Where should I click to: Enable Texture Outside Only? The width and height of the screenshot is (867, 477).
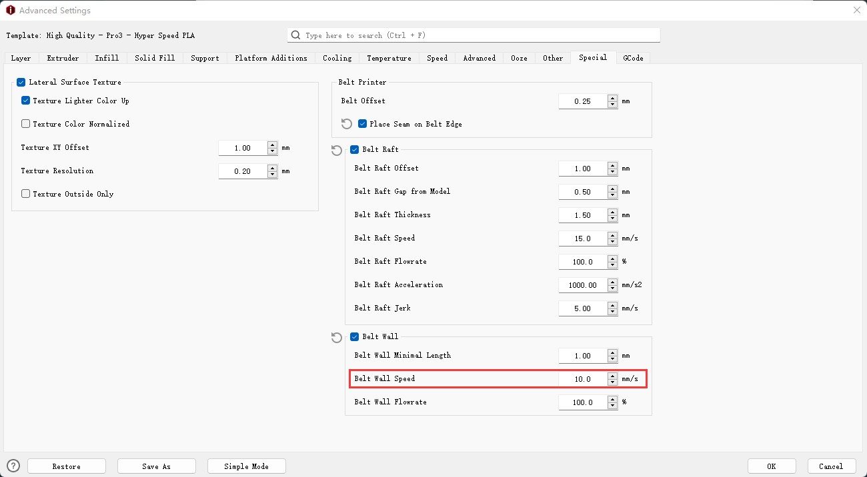25,194
